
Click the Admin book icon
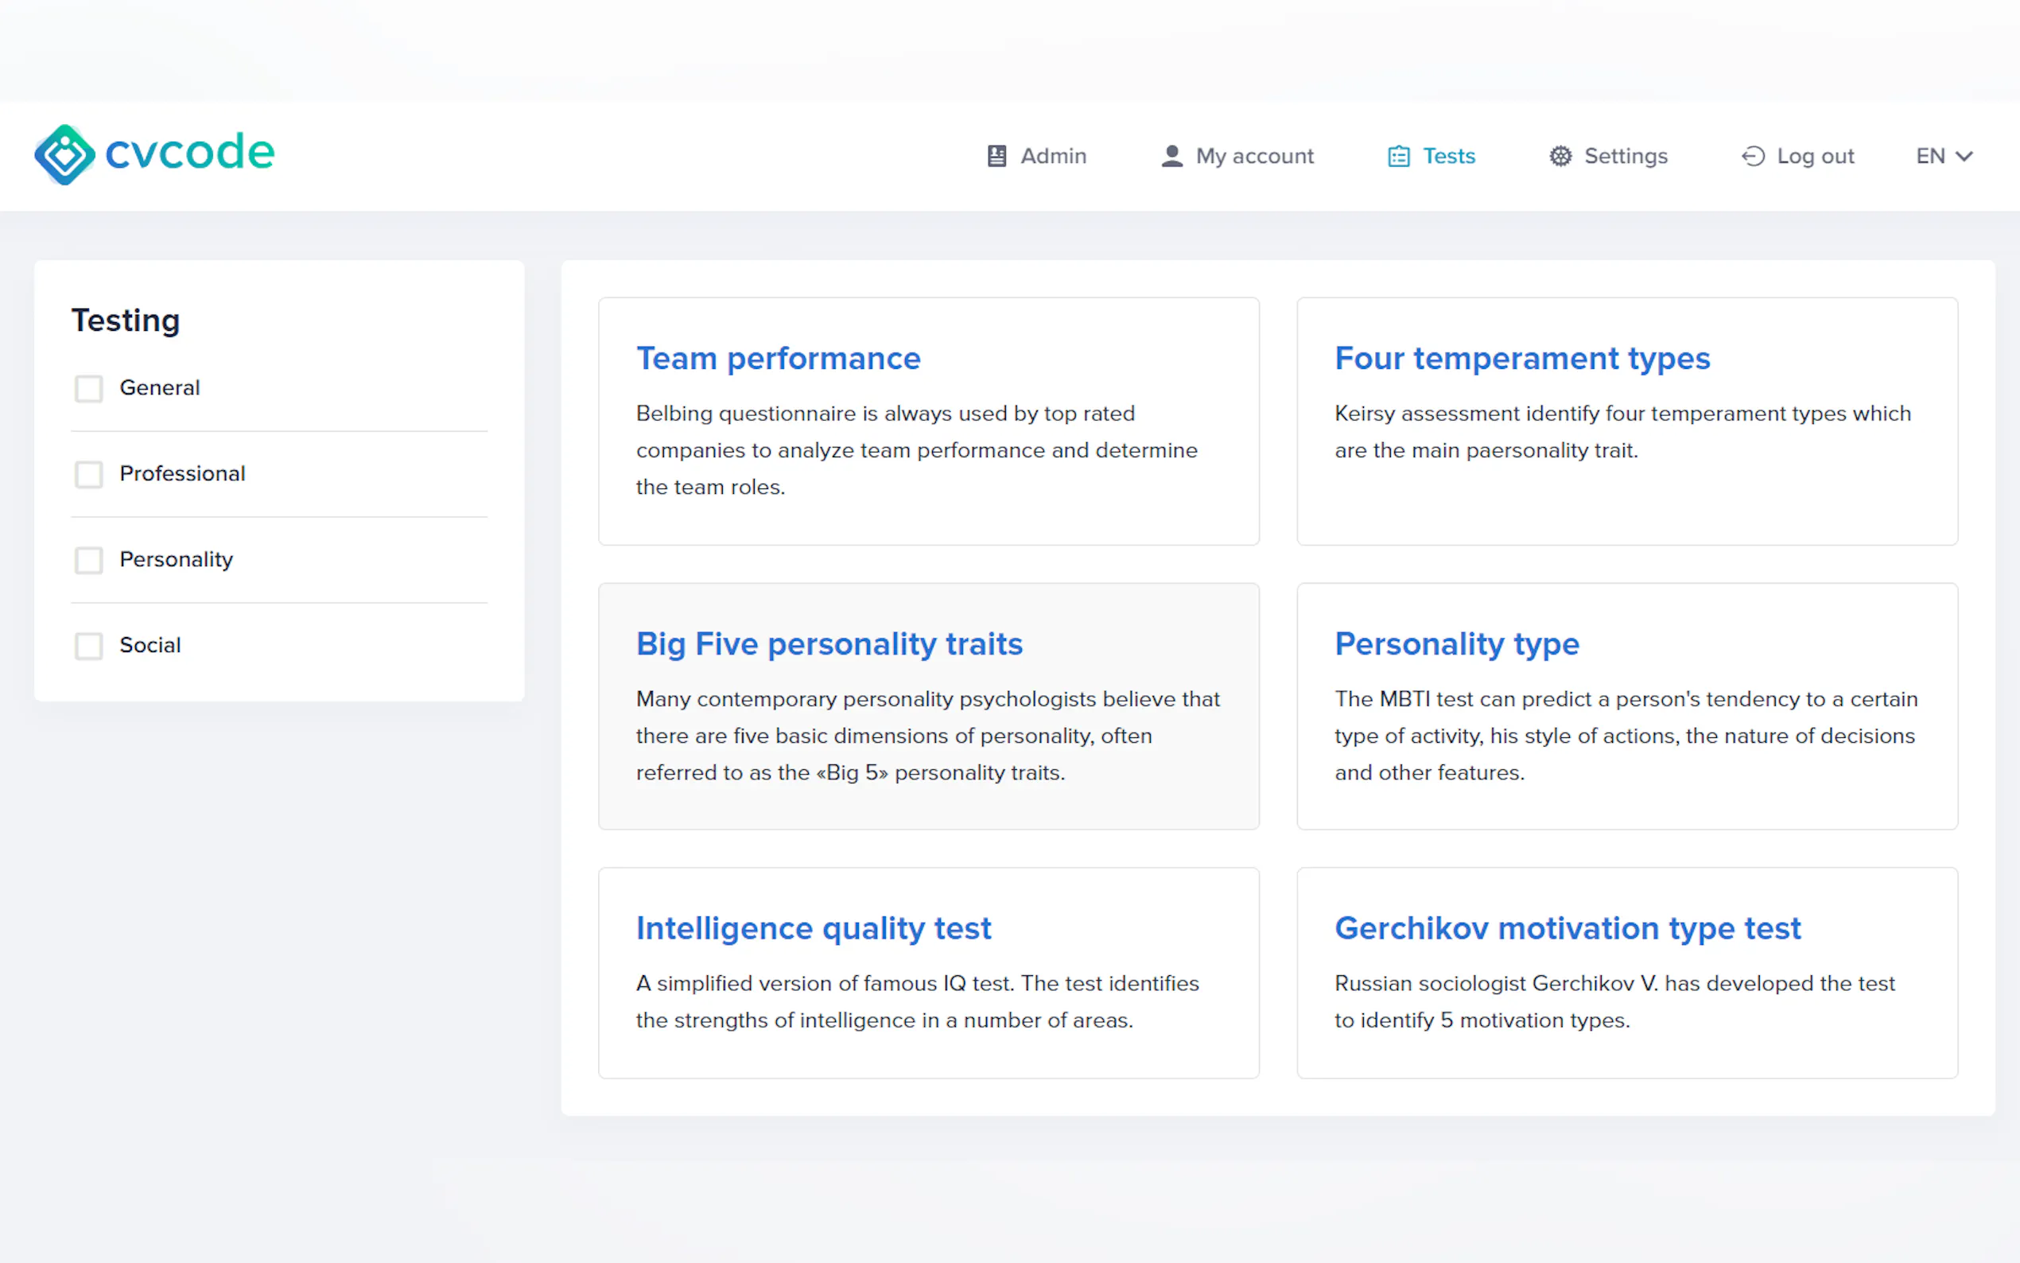pos(996,156)
